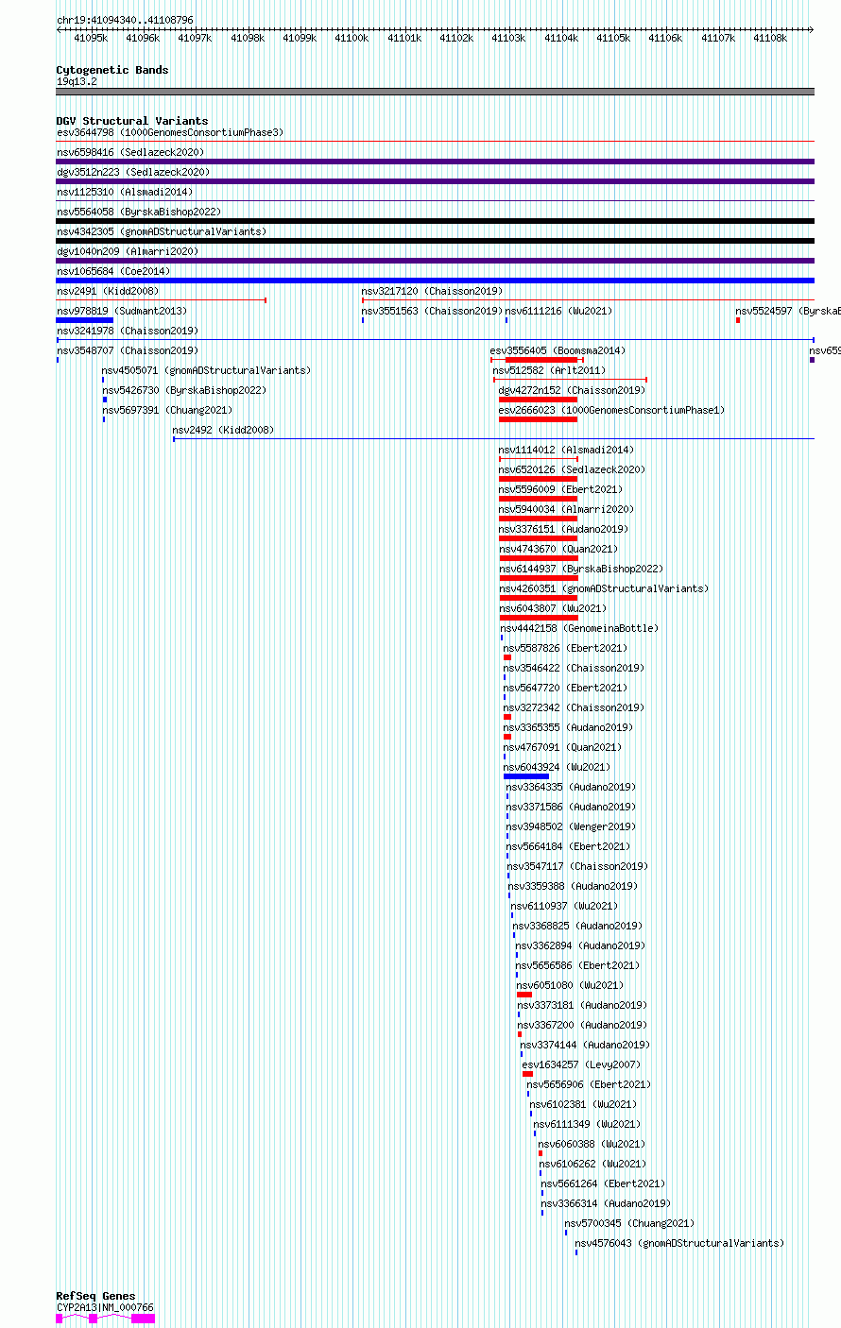The width and height of the screenshot is (841, 1328).
Task: Click the purple bar below nsv6598416
Action: pyautogui.click(x=435, y=162)
